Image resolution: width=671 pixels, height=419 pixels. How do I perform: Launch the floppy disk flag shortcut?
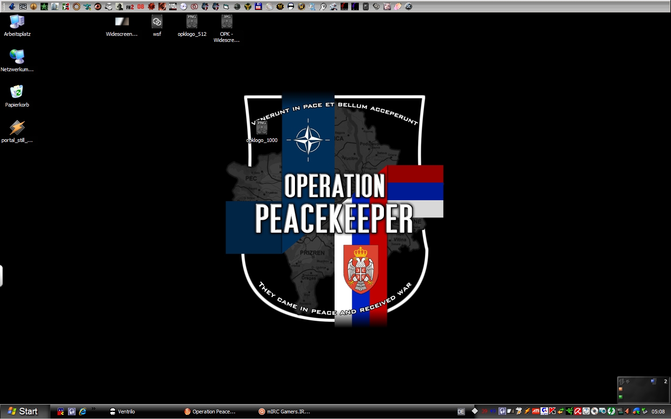[258, 7]
